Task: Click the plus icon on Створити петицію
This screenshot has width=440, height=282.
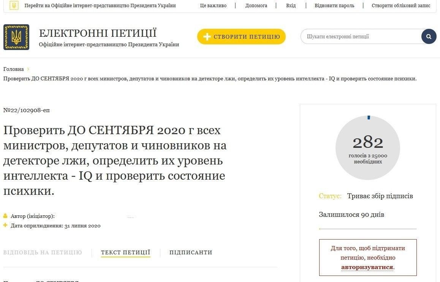Action: click(x=207, y=37)
